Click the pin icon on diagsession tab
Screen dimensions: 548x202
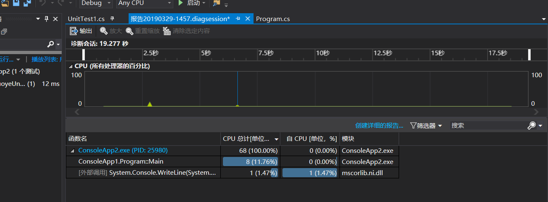click(x=238, y=19)
